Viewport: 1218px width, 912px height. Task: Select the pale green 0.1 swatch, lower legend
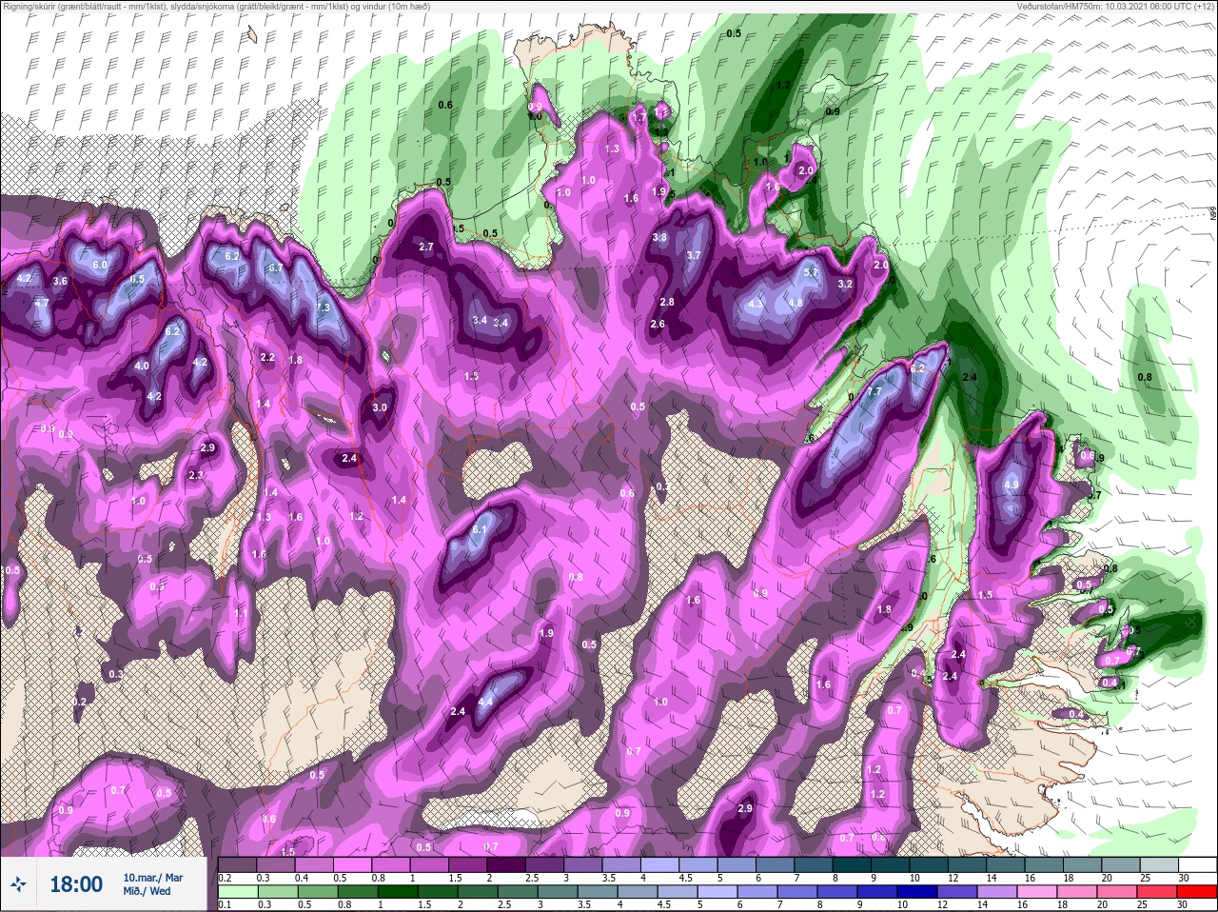tap(238, 891)
